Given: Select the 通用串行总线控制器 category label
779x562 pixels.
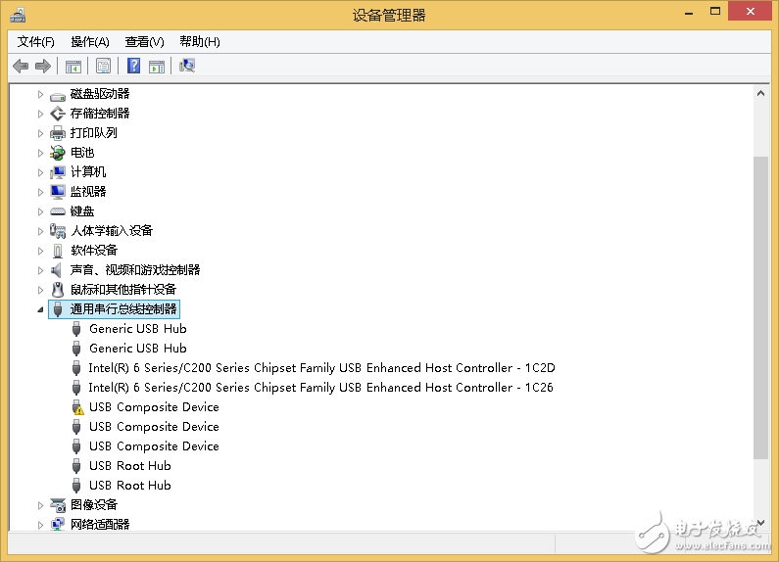Looking at the screenshot, I should click(123, 309).
